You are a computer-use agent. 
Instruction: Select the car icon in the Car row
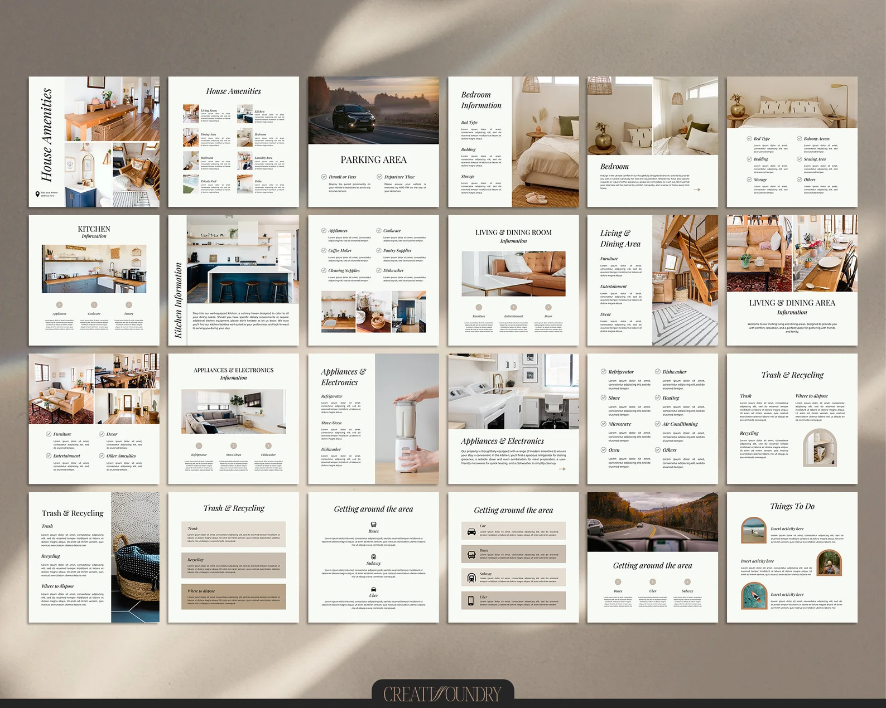pos(471,531)
